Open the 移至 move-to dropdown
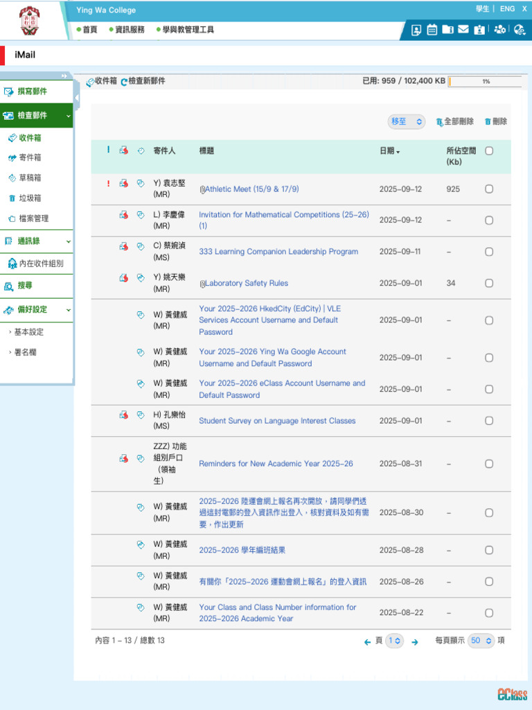This screenshot has width=532, height=710. [x=406, y=121]
